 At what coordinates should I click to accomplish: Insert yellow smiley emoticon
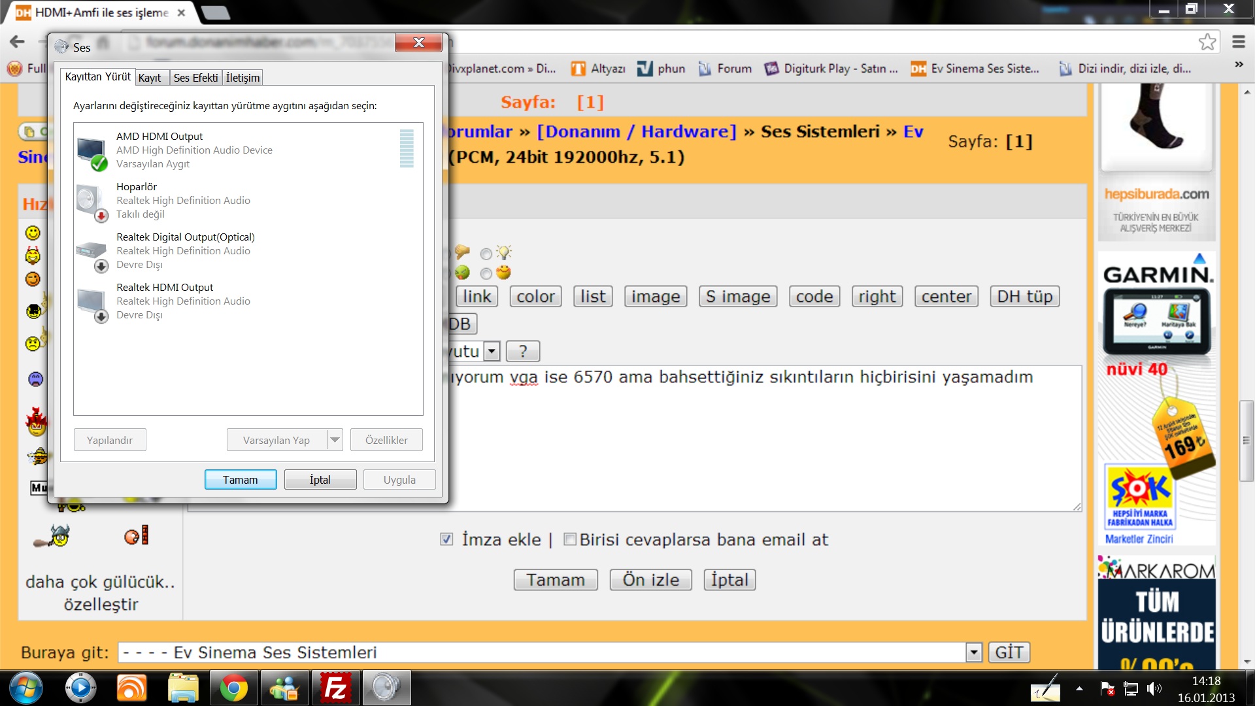(x=33, y=233)
